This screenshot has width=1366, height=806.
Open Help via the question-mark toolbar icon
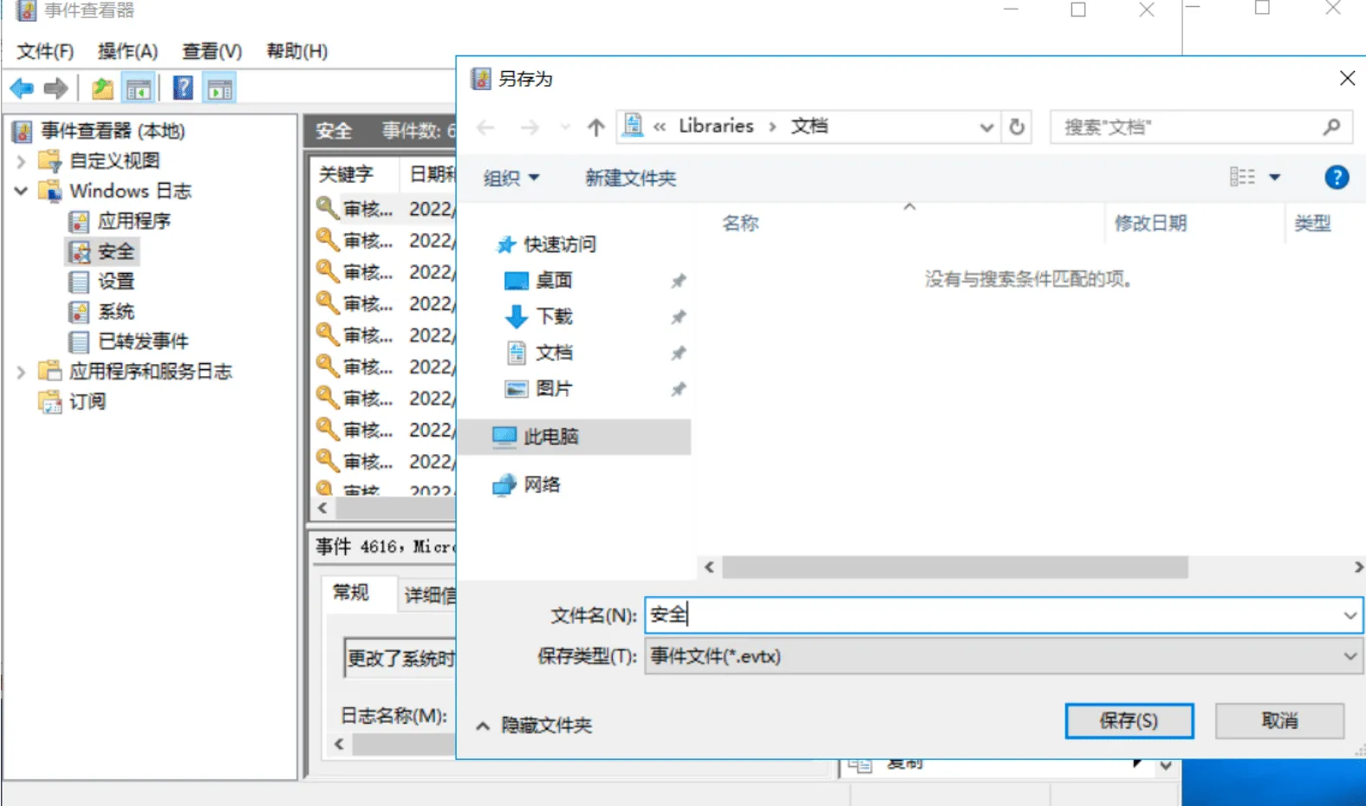click(183, 88)
